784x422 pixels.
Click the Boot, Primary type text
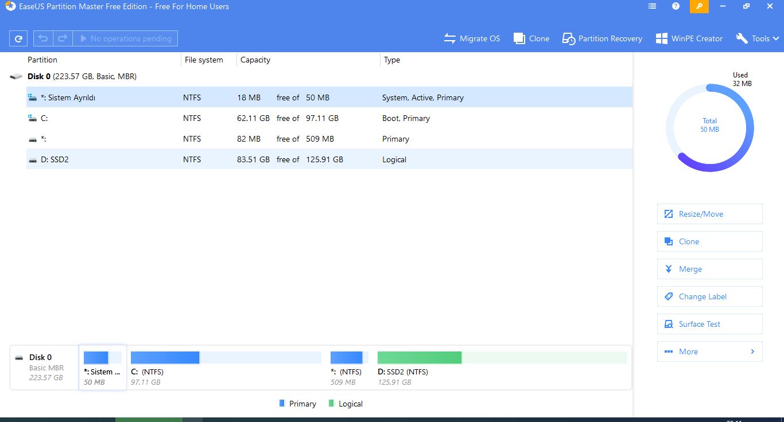pyautogui.click(x=406, y=118)
